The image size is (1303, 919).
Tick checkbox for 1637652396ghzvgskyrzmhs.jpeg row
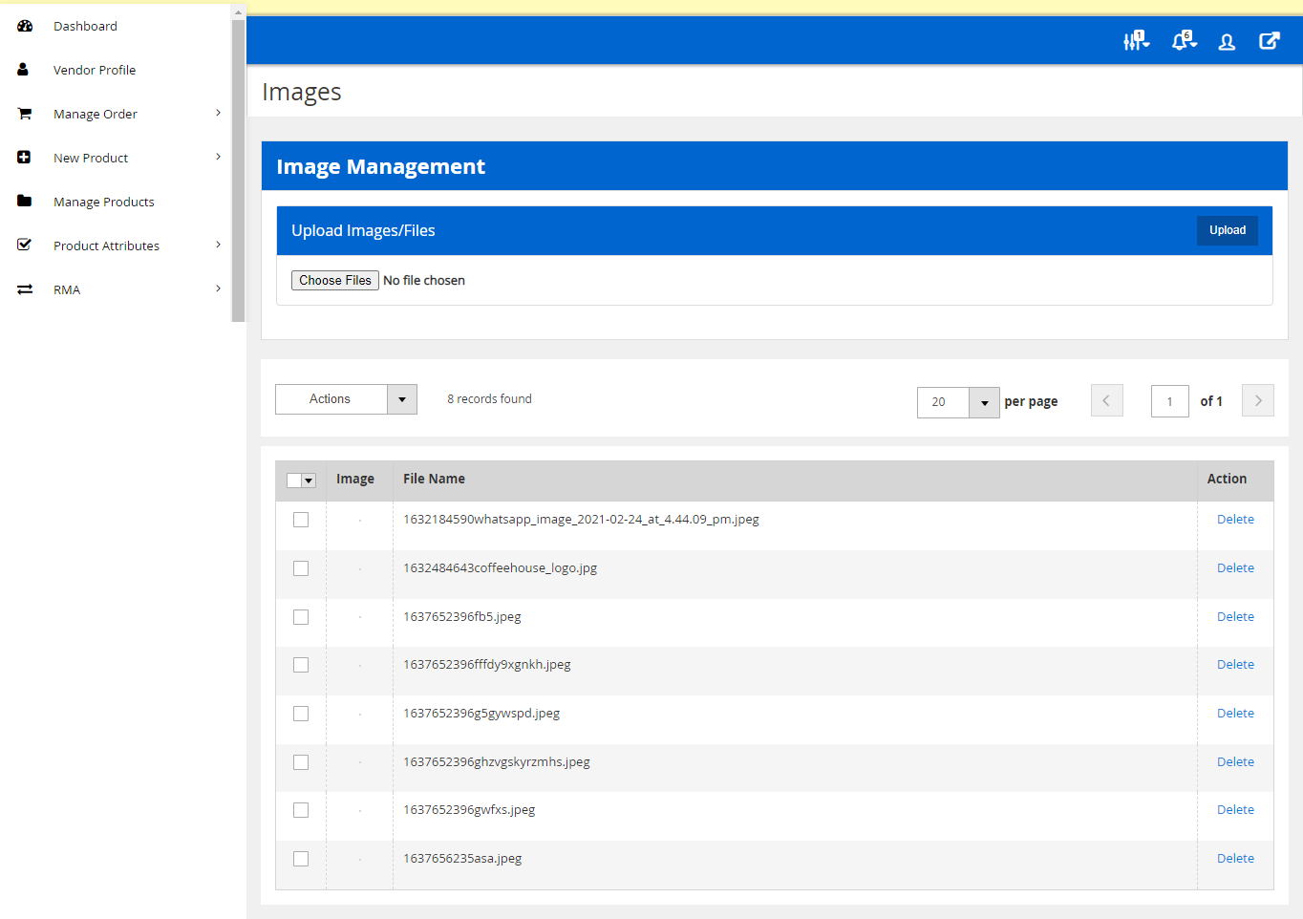[x=301, y=762]
